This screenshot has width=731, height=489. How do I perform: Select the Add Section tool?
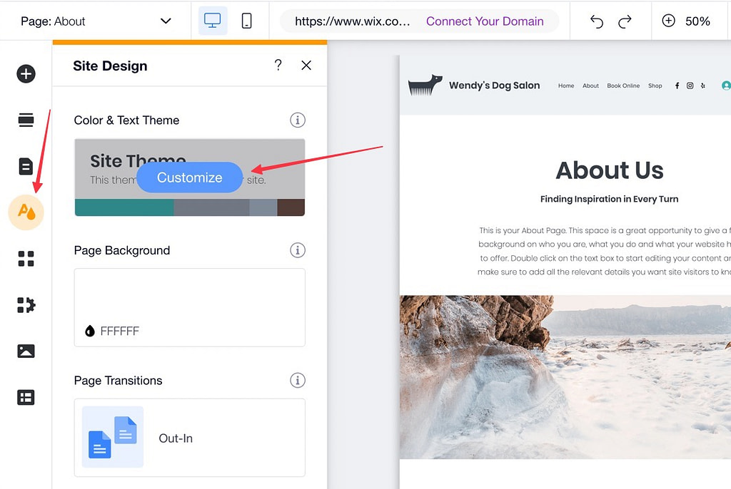[x=26, y=120]
